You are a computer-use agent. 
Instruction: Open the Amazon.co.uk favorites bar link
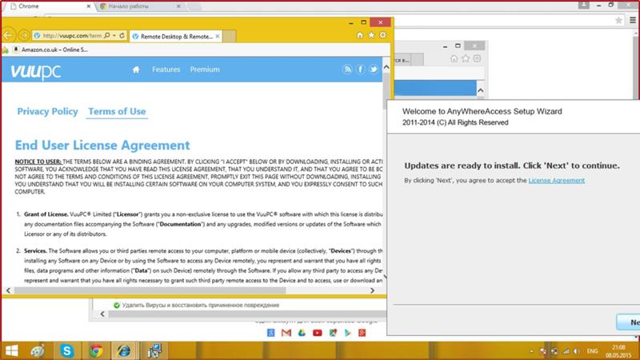(50, 50)
